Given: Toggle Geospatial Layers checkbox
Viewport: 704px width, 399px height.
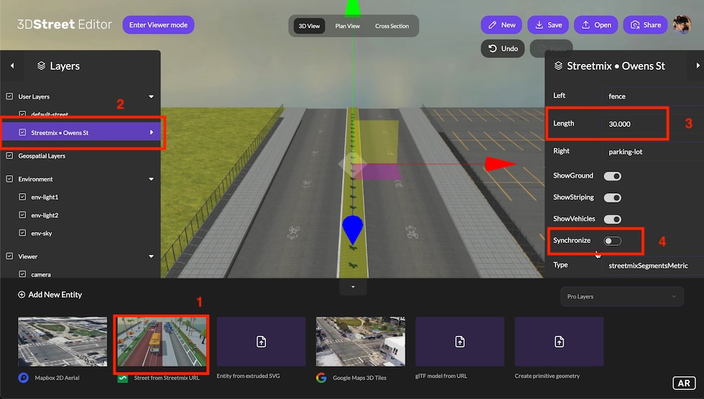Looking at the screenshot, I should [x=10, y=156].
